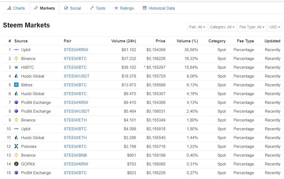284x179 pixels.
Task: Click the Bittrex exchange name
Action: coord(27,85)
